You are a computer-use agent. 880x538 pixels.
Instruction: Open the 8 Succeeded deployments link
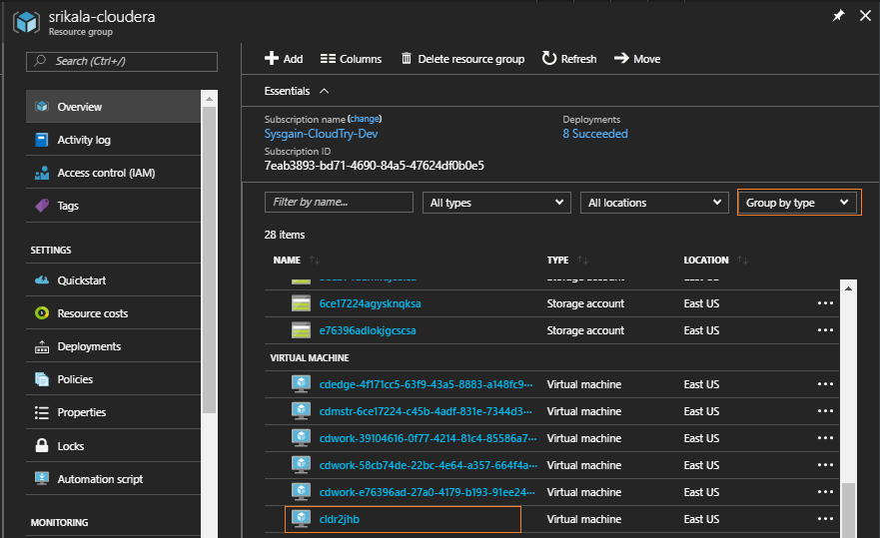click(x=595, y=134)
